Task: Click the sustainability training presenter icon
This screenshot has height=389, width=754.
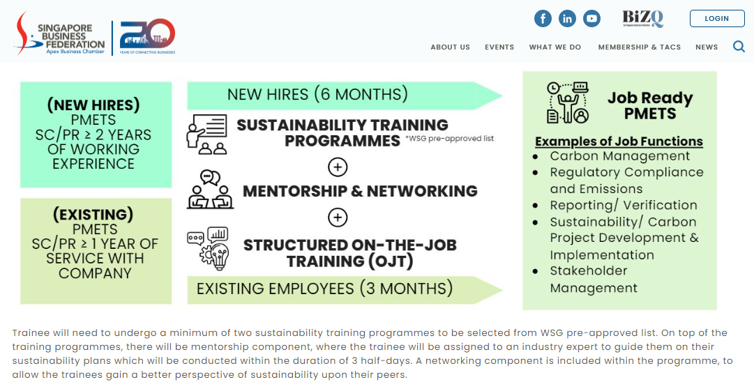Action: pyautogui.click(x=207, y=134)
